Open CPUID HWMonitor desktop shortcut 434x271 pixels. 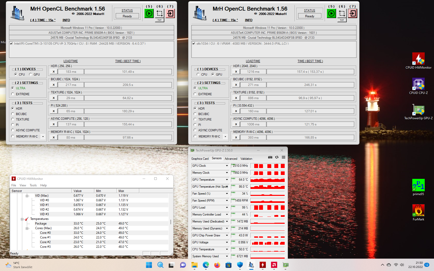(419, 61)
